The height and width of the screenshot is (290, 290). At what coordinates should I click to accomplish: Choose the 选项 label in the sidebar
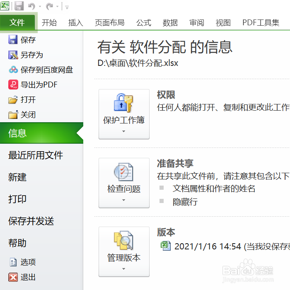(28, 262)
